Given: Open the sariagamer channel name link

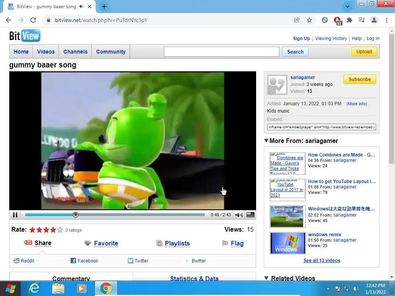Looking at the screenshot, I should (302, 77).
